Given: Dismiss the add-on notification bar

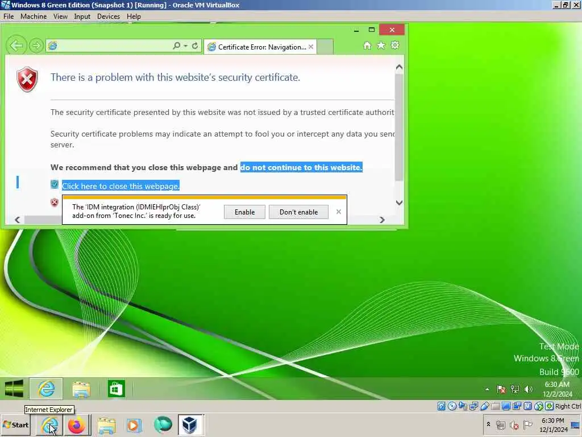Looking at the screenshot, I should tap(339, 212).
